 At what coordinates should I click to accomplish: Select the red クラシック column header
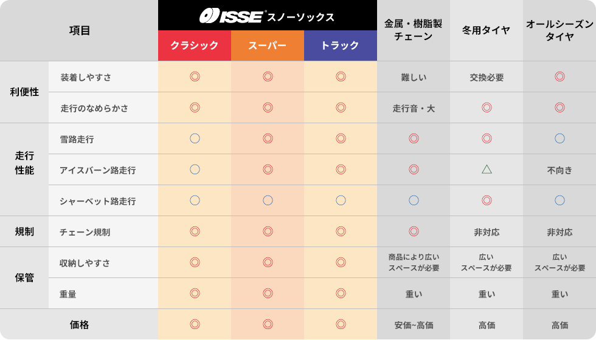click(x=195, y=46)
